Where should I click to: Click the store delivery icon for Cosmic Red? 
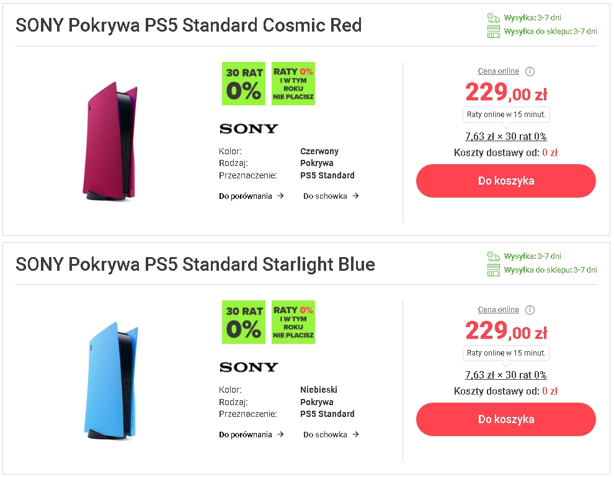click(493, 31)
